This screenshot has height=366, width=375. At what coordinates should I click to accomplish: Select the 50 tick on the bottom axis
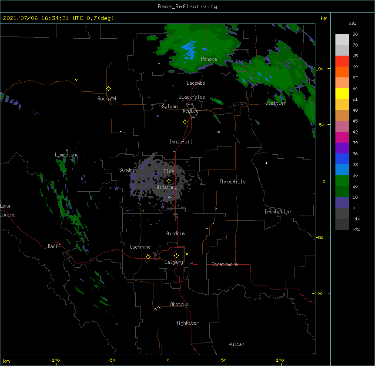(224, 360)
